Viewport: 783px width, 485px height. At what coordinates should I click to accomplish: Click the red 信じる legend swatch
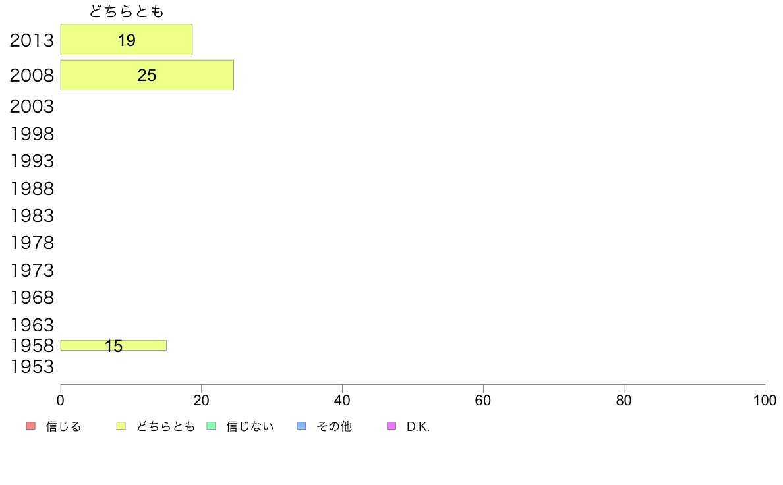click(x=31, y=426)
